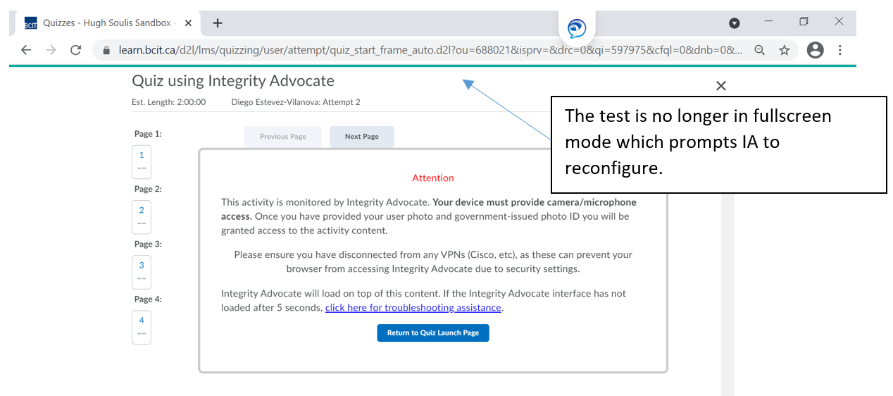Open the troubleshooting assistance link
Image resolution: width=893 pixels, height=396 pixels.
(x=413, y=308)
